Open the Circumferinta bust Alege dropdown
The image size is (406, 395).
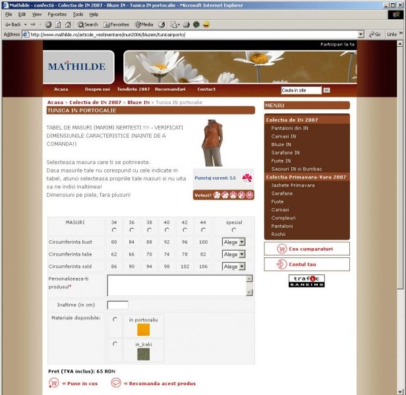(233, 242)
